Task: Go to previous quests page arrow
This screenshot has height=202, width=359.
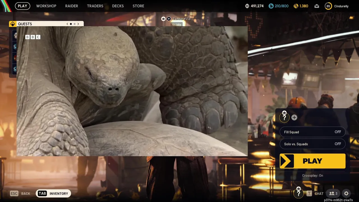Action: 67,24
